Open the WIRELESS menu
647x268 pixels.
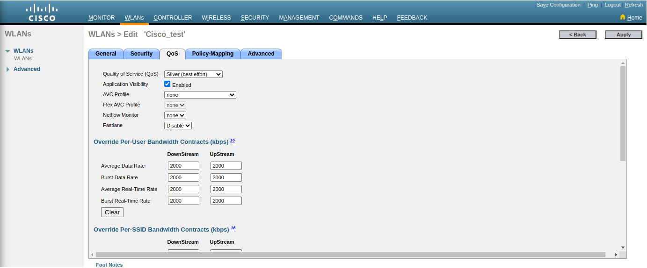tap(217, 18)
